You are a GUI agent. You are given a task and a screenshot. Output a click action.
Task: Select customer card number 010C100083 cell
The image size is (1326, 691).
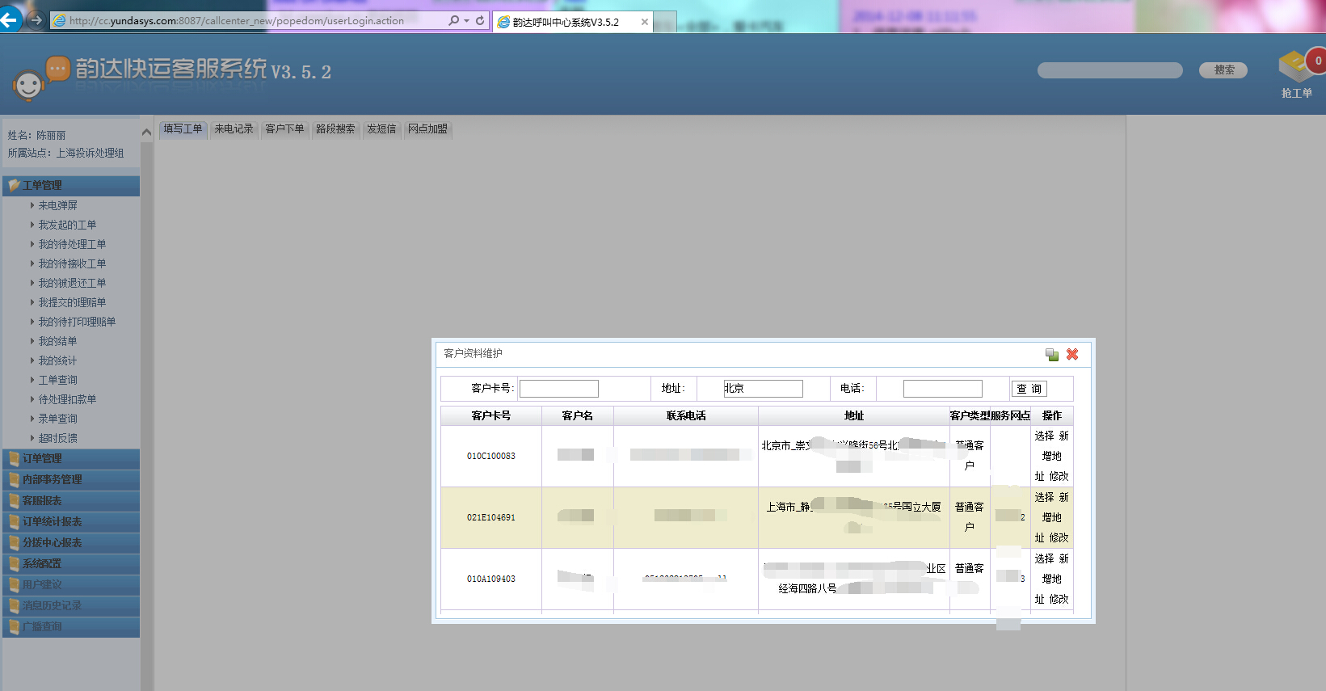(x=491, y=456)
